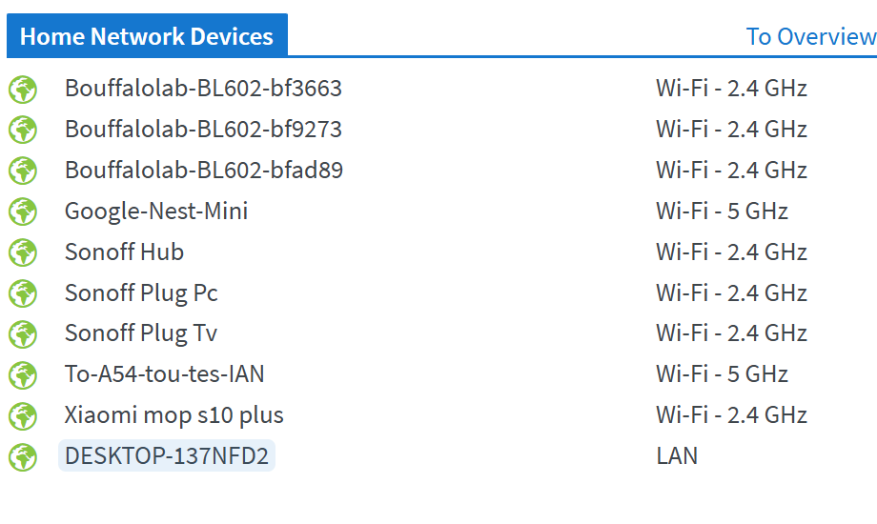Click the Sonoff Hub globe icon
Image resolution: width=877 pixels, height=524 pixels.
23,252
